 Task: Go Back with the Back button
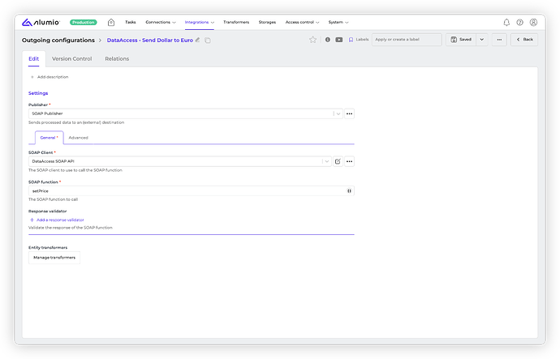pyautogui.click(x=524, y=40)
